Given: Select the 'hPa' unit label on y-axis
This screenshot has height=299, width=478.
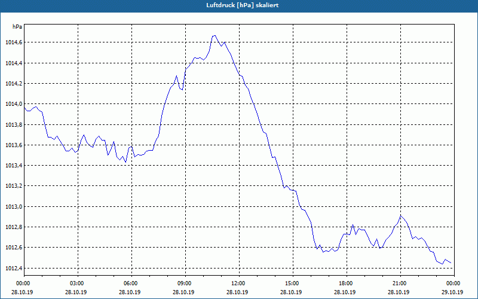Looking at the screenshot, I should [x=17, y=27].
